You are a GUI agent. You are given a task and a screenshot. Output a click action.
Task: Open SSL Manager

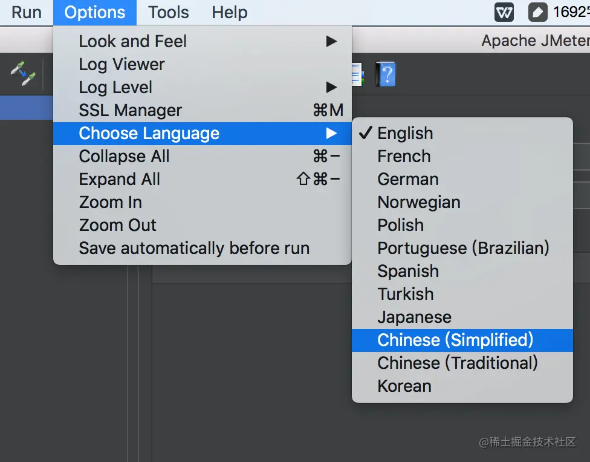pyautogui.click(x=203, y=110)
